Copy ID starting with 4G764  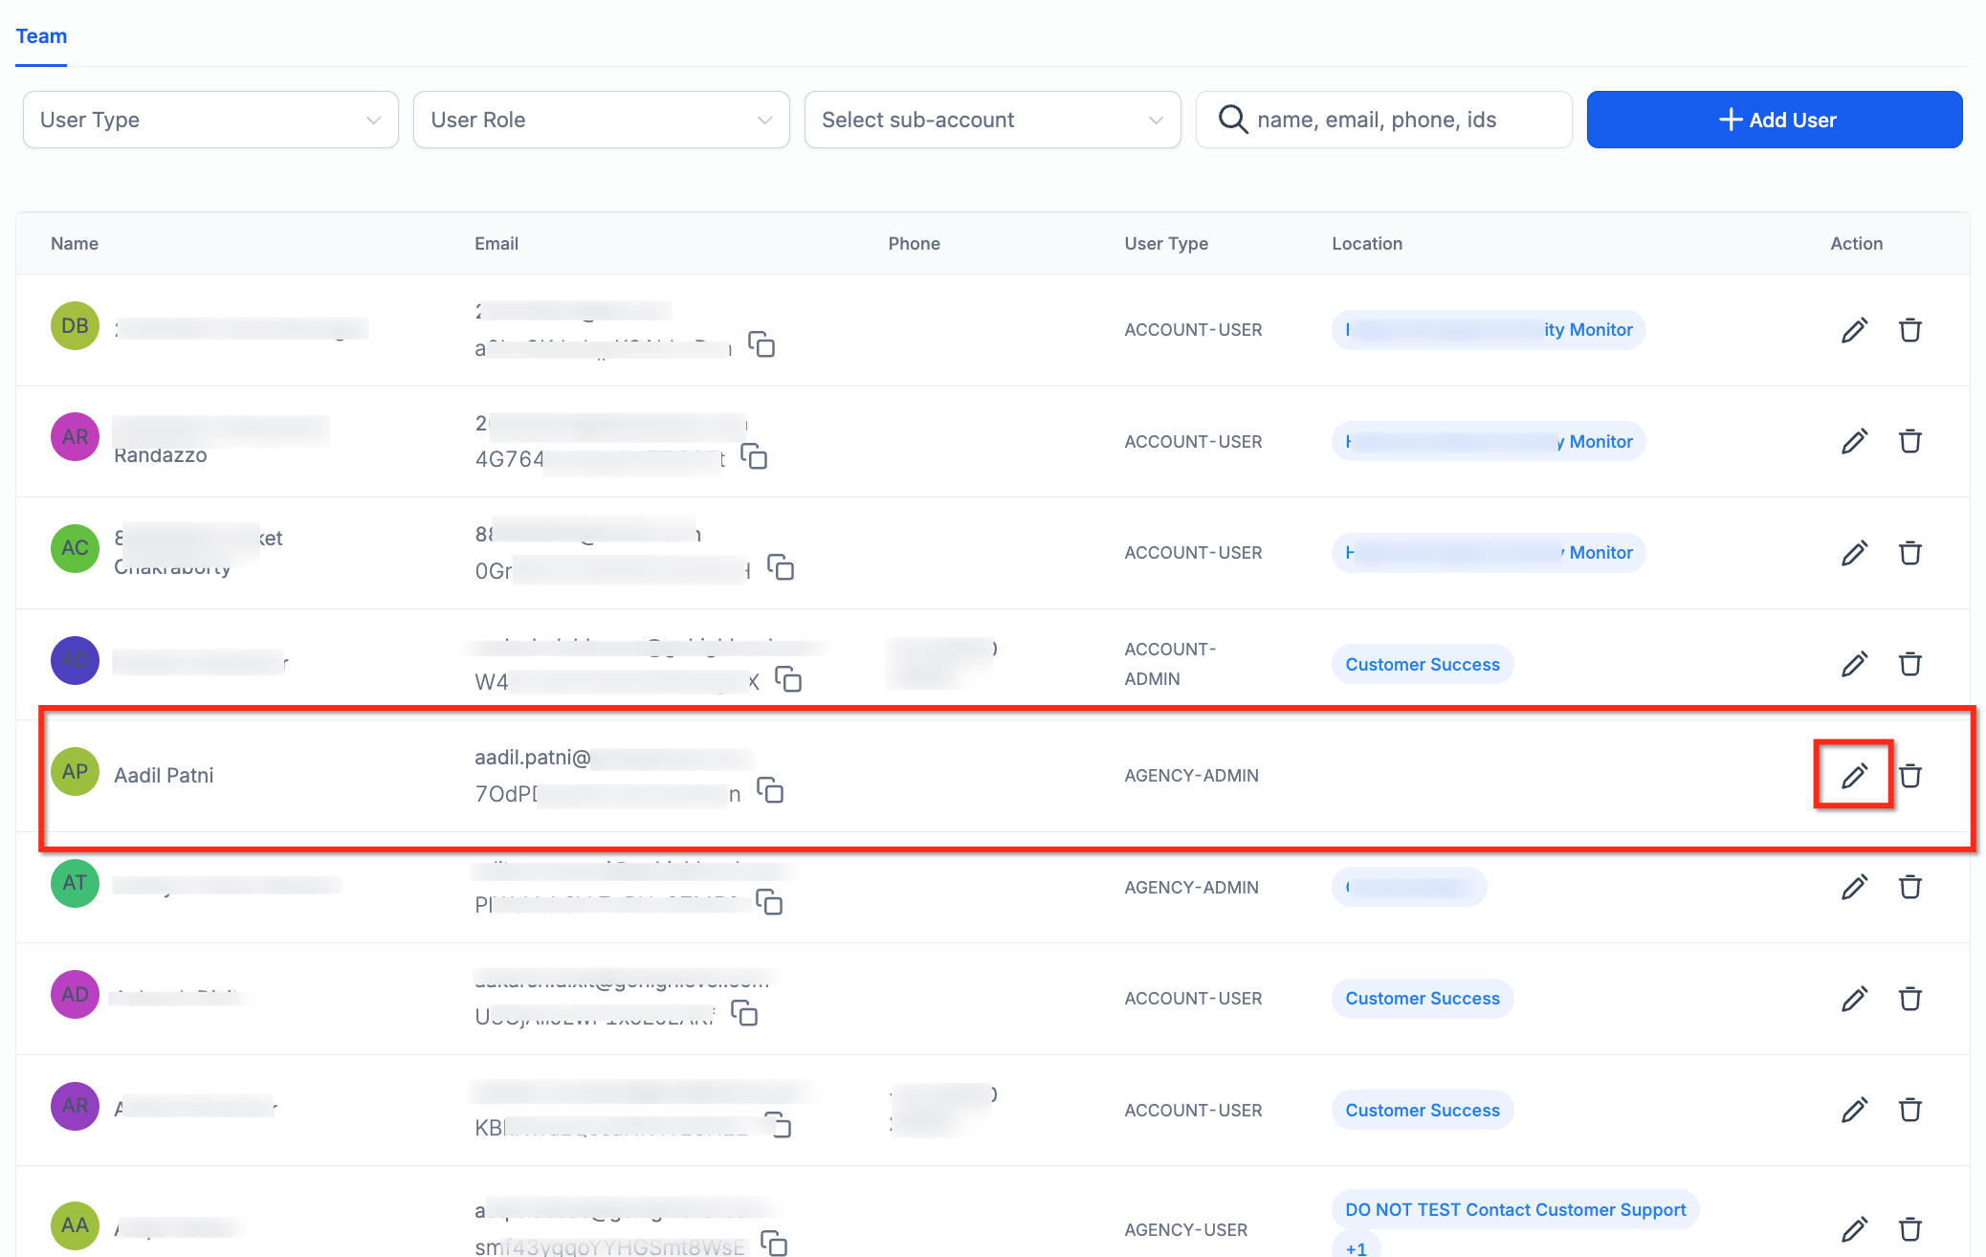[754, 457]
